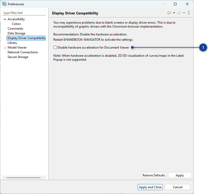The image size is (208, 194).
Task: Close the Preferences window
Action: 187,4
